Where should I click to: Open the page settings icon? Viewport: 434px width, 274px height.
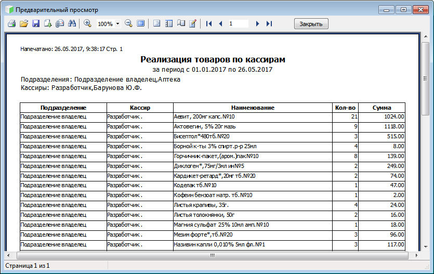(x=181, y=23)
